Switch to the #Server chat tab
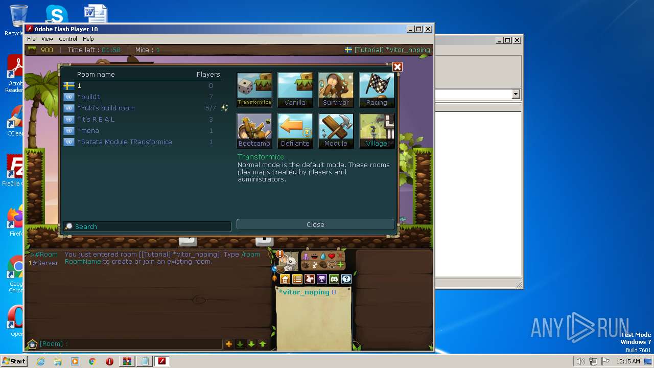 point(43,263)
